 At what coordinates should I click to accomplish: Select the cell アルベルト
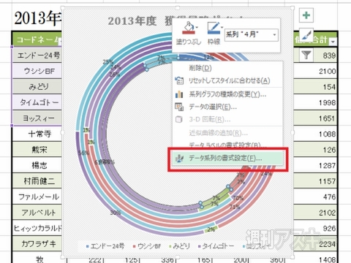(37, 213)
